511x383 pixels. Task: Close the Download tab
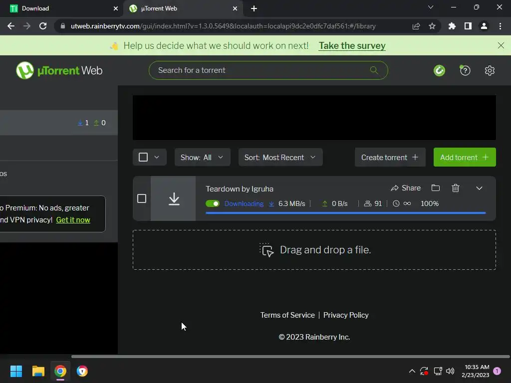[116, 8]
